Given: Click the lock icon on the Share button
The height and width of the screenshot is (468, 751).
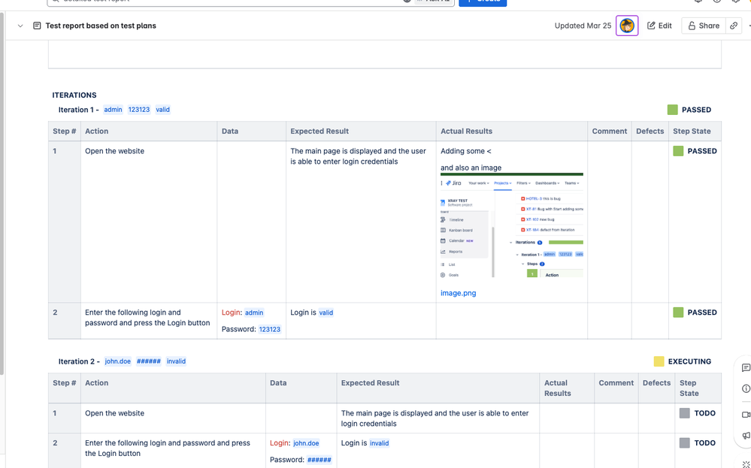Looking at the screenshot, I should [x=692, y=25].
